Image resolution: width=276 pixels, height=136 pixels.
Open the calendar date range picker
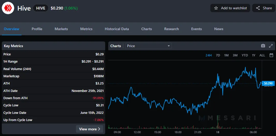click(x=271, y=55)
